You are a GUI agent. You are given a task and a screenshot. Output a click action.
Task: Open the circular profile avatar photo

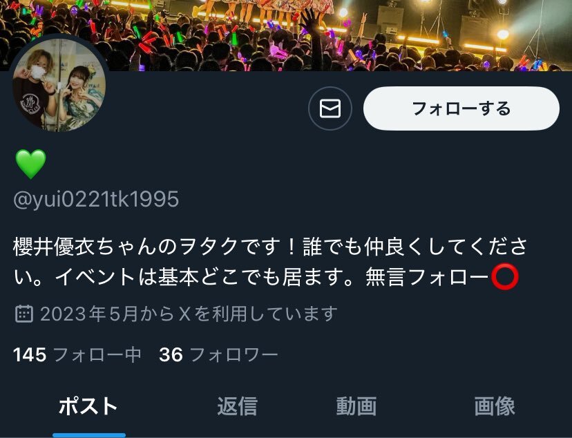[x=59, y=84]
